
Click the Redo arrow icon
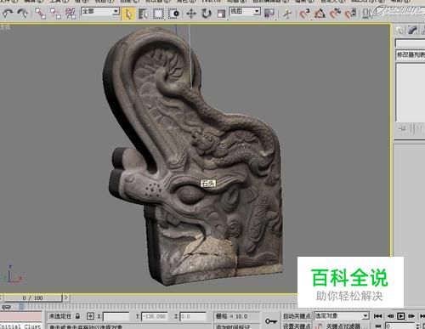click(x=22, y=14)
